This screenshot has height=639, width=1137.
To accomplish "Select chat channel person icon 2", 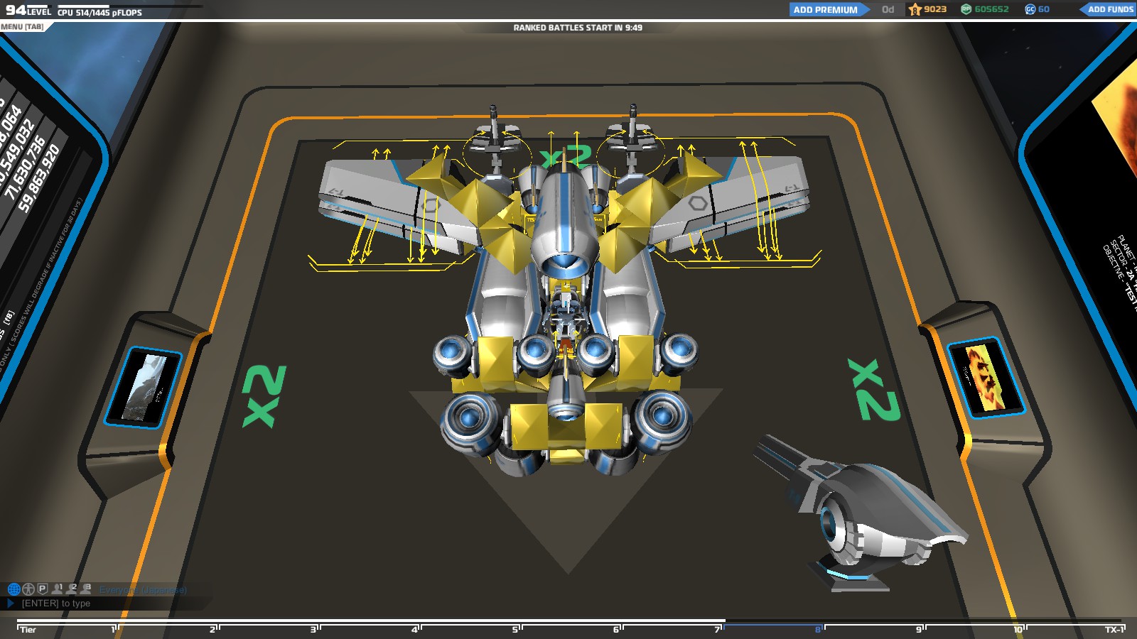I will 72,588.
